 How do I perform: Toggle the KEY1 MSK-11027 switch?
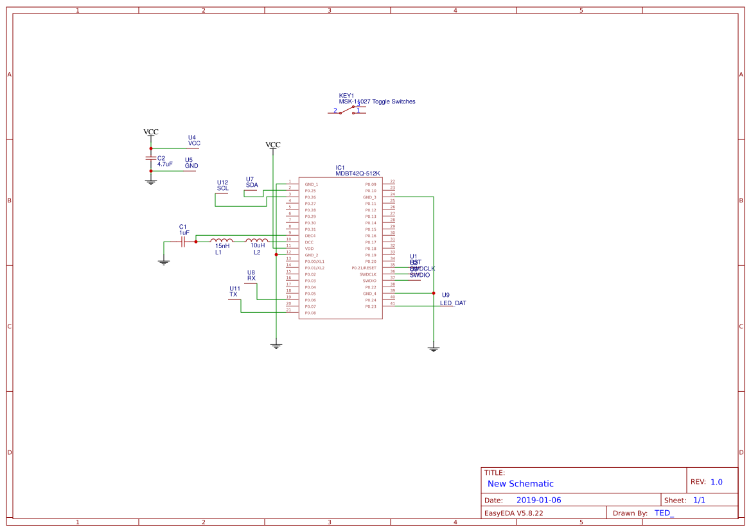pos(348,109)
